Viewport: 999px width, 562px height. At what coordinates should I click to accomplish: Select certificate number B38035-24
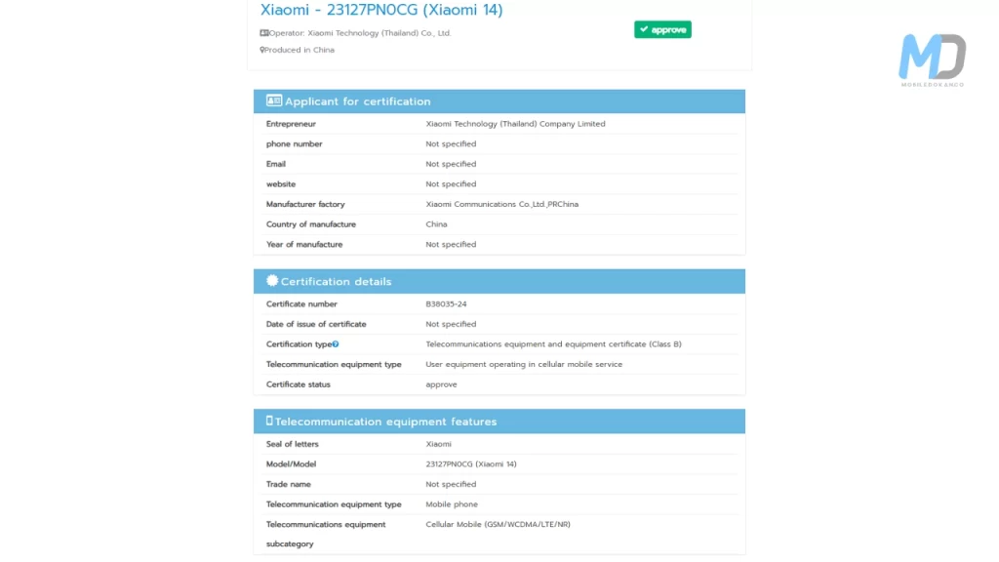(x=448, y=303)
